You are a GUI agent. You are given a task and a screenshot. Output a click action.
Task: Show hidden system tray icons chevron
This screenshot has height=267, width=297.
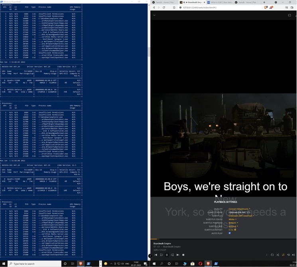(111, 263)
